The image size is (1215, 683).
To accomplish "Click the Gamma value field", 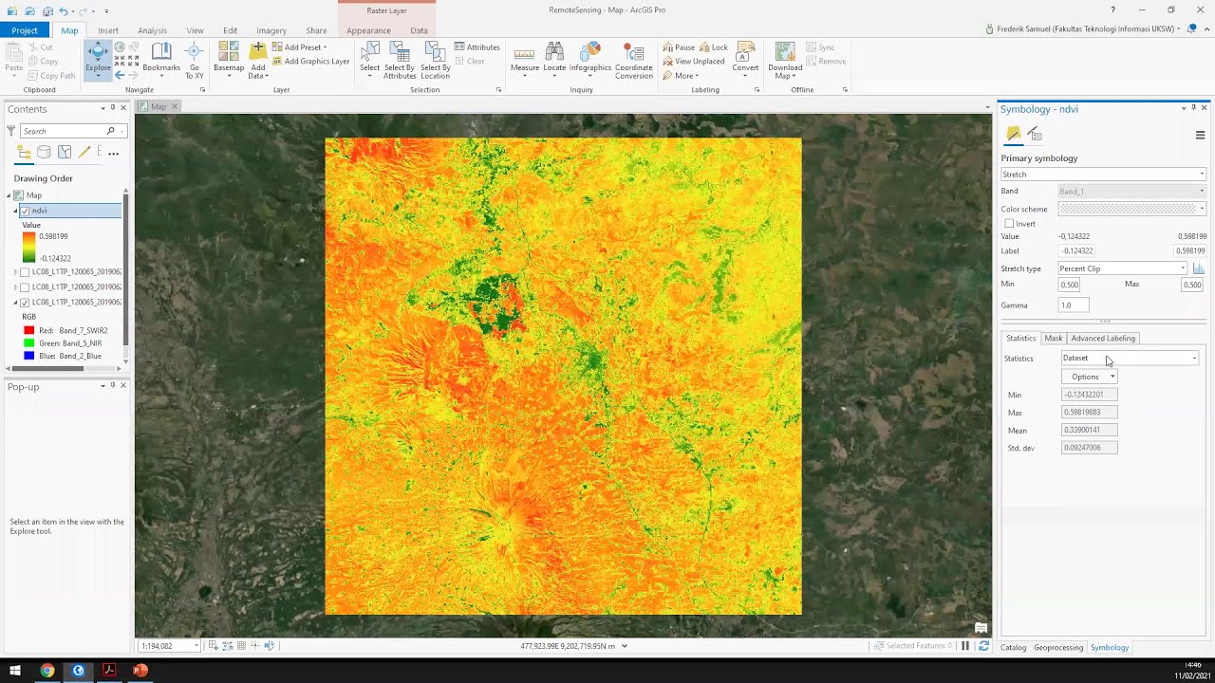I will click(x=1074, y=305).
